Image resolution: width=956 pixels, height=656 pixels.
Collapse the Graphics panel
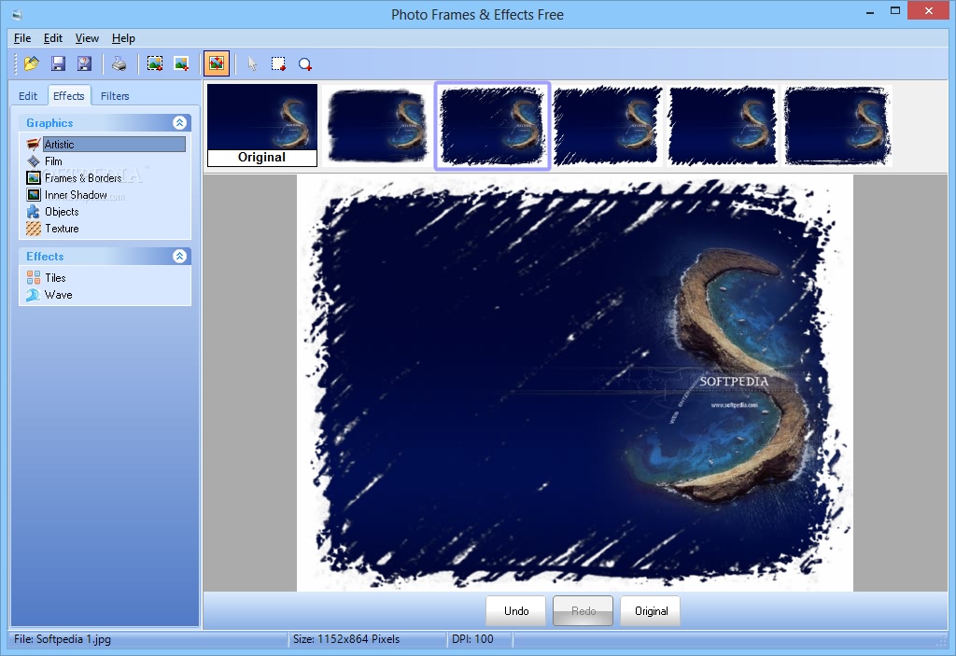click(x=179, y=122)
